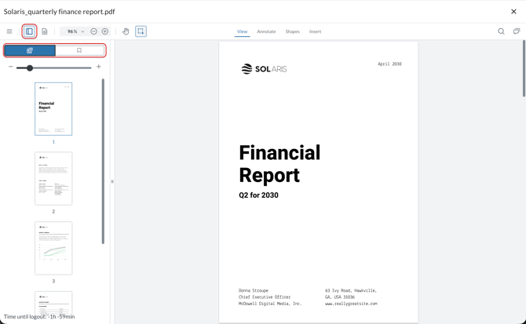The height and width of the screenshot is (324, 526).
Task: Open the 96% zoom level dropdown
Action: (75, 31)
